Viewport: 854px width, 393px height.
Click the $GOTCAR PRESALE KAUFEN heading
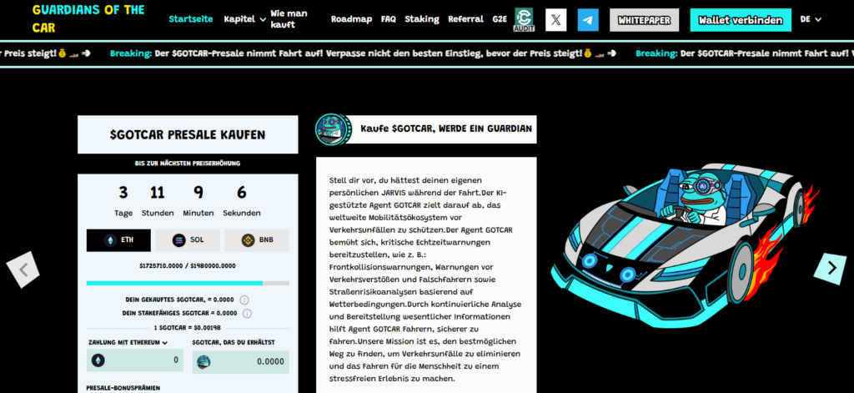point(188,134)
